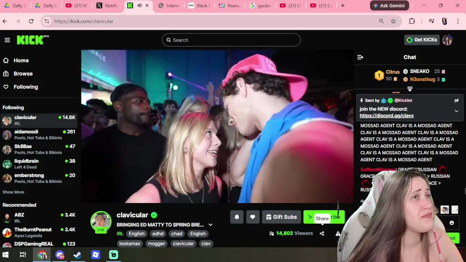Click the verified badge next to clavicular
The image size is (466, 262).
click(154, 215)
